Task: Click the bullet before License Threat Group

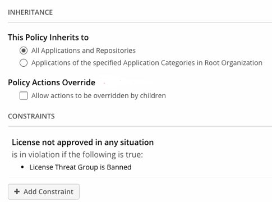Action: (22, 167)
